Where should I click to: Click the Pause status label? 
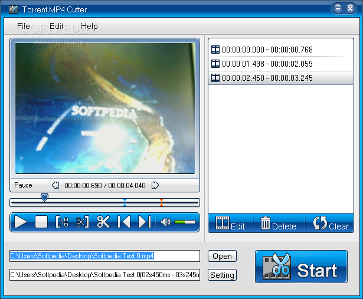coord(23,185)
